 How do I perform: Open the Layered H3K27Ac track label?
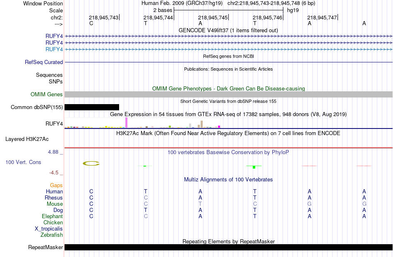27,139
